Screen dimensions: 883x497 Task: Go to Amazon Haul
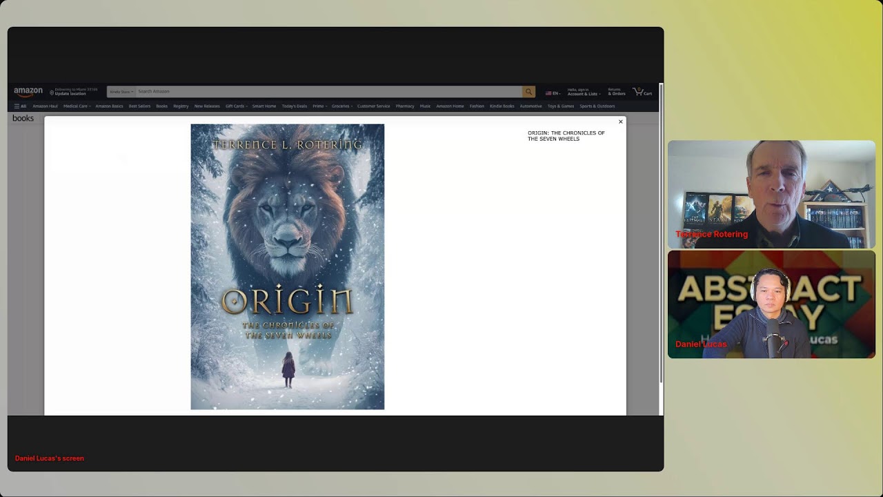pyautogui.click(x=45, y=106)
